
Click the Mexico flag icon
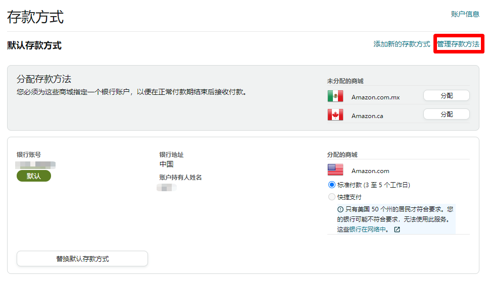(335, 96)
